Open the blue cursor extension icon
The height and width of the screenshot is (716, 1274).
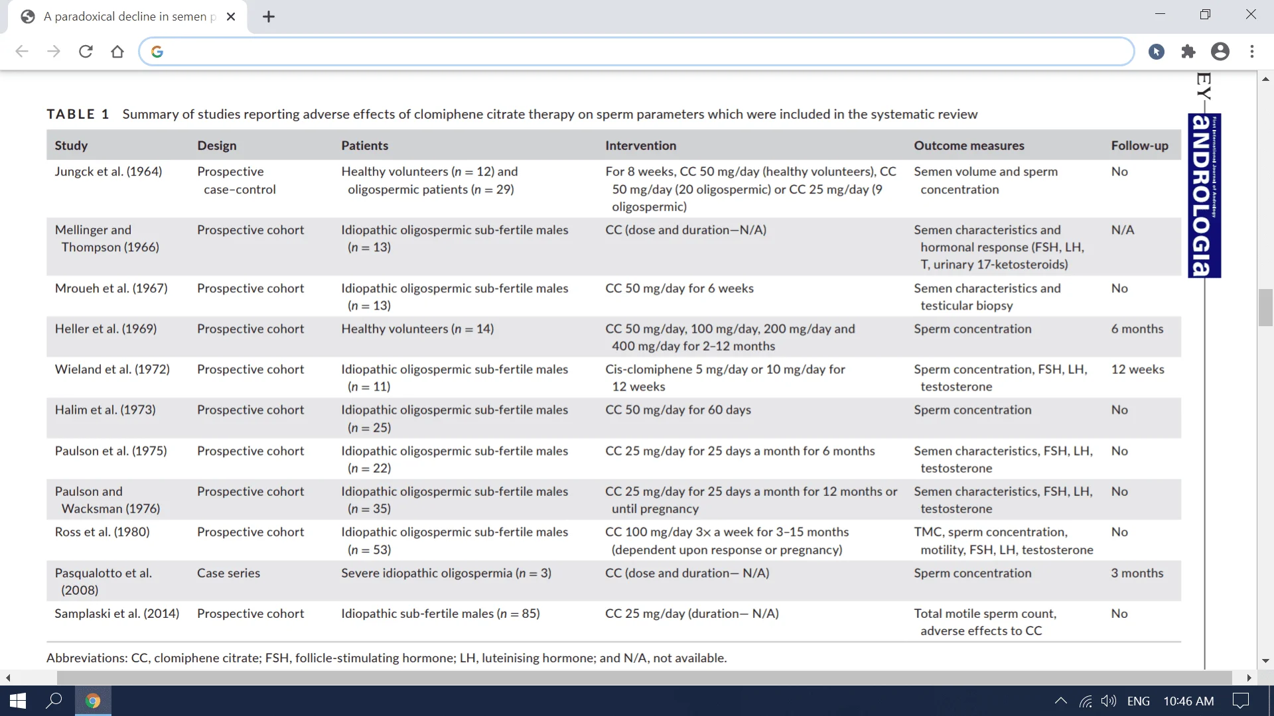pos(1157,52)
